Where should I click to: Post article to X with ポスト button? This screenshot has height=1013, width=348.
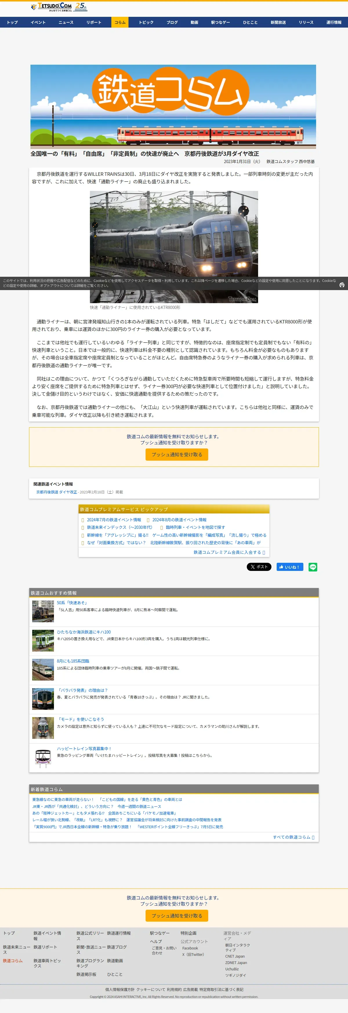click(x=259, y=567)
